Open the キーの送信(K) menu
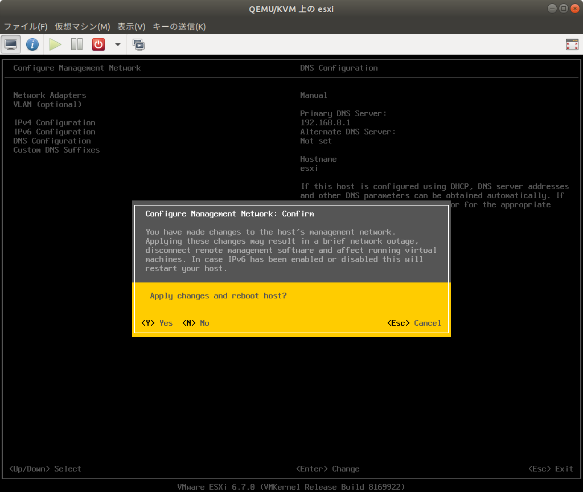This screenshot has width=583, height=492. click(x=179, y=26)
